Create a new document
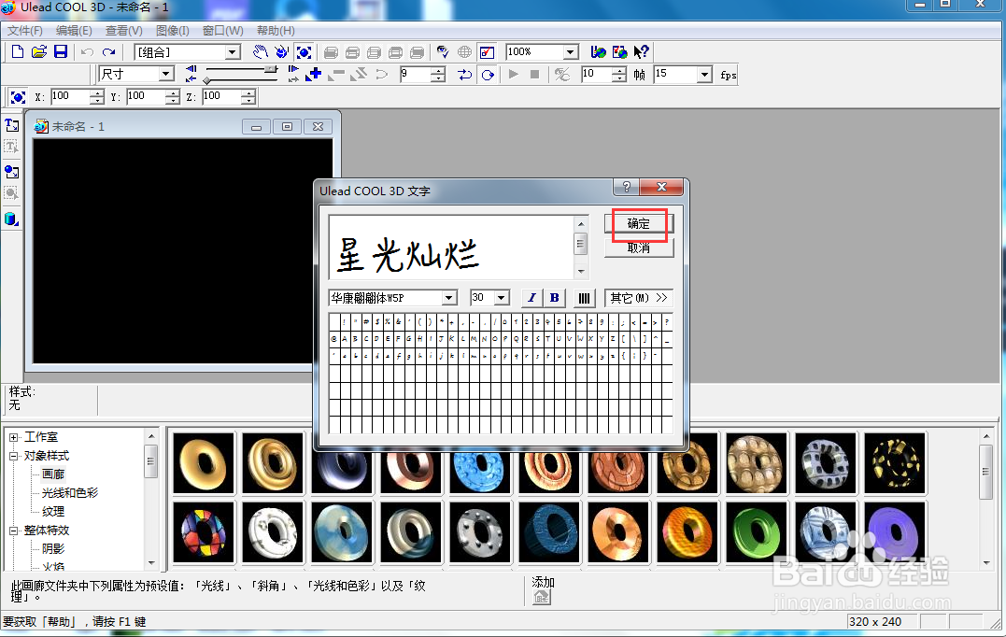 (x=18, y=52)
